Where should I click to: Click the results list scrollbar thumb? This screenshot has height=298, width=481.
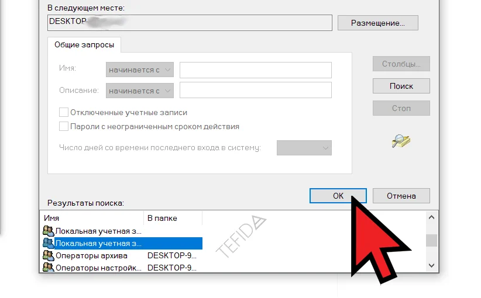click(431, 240)
